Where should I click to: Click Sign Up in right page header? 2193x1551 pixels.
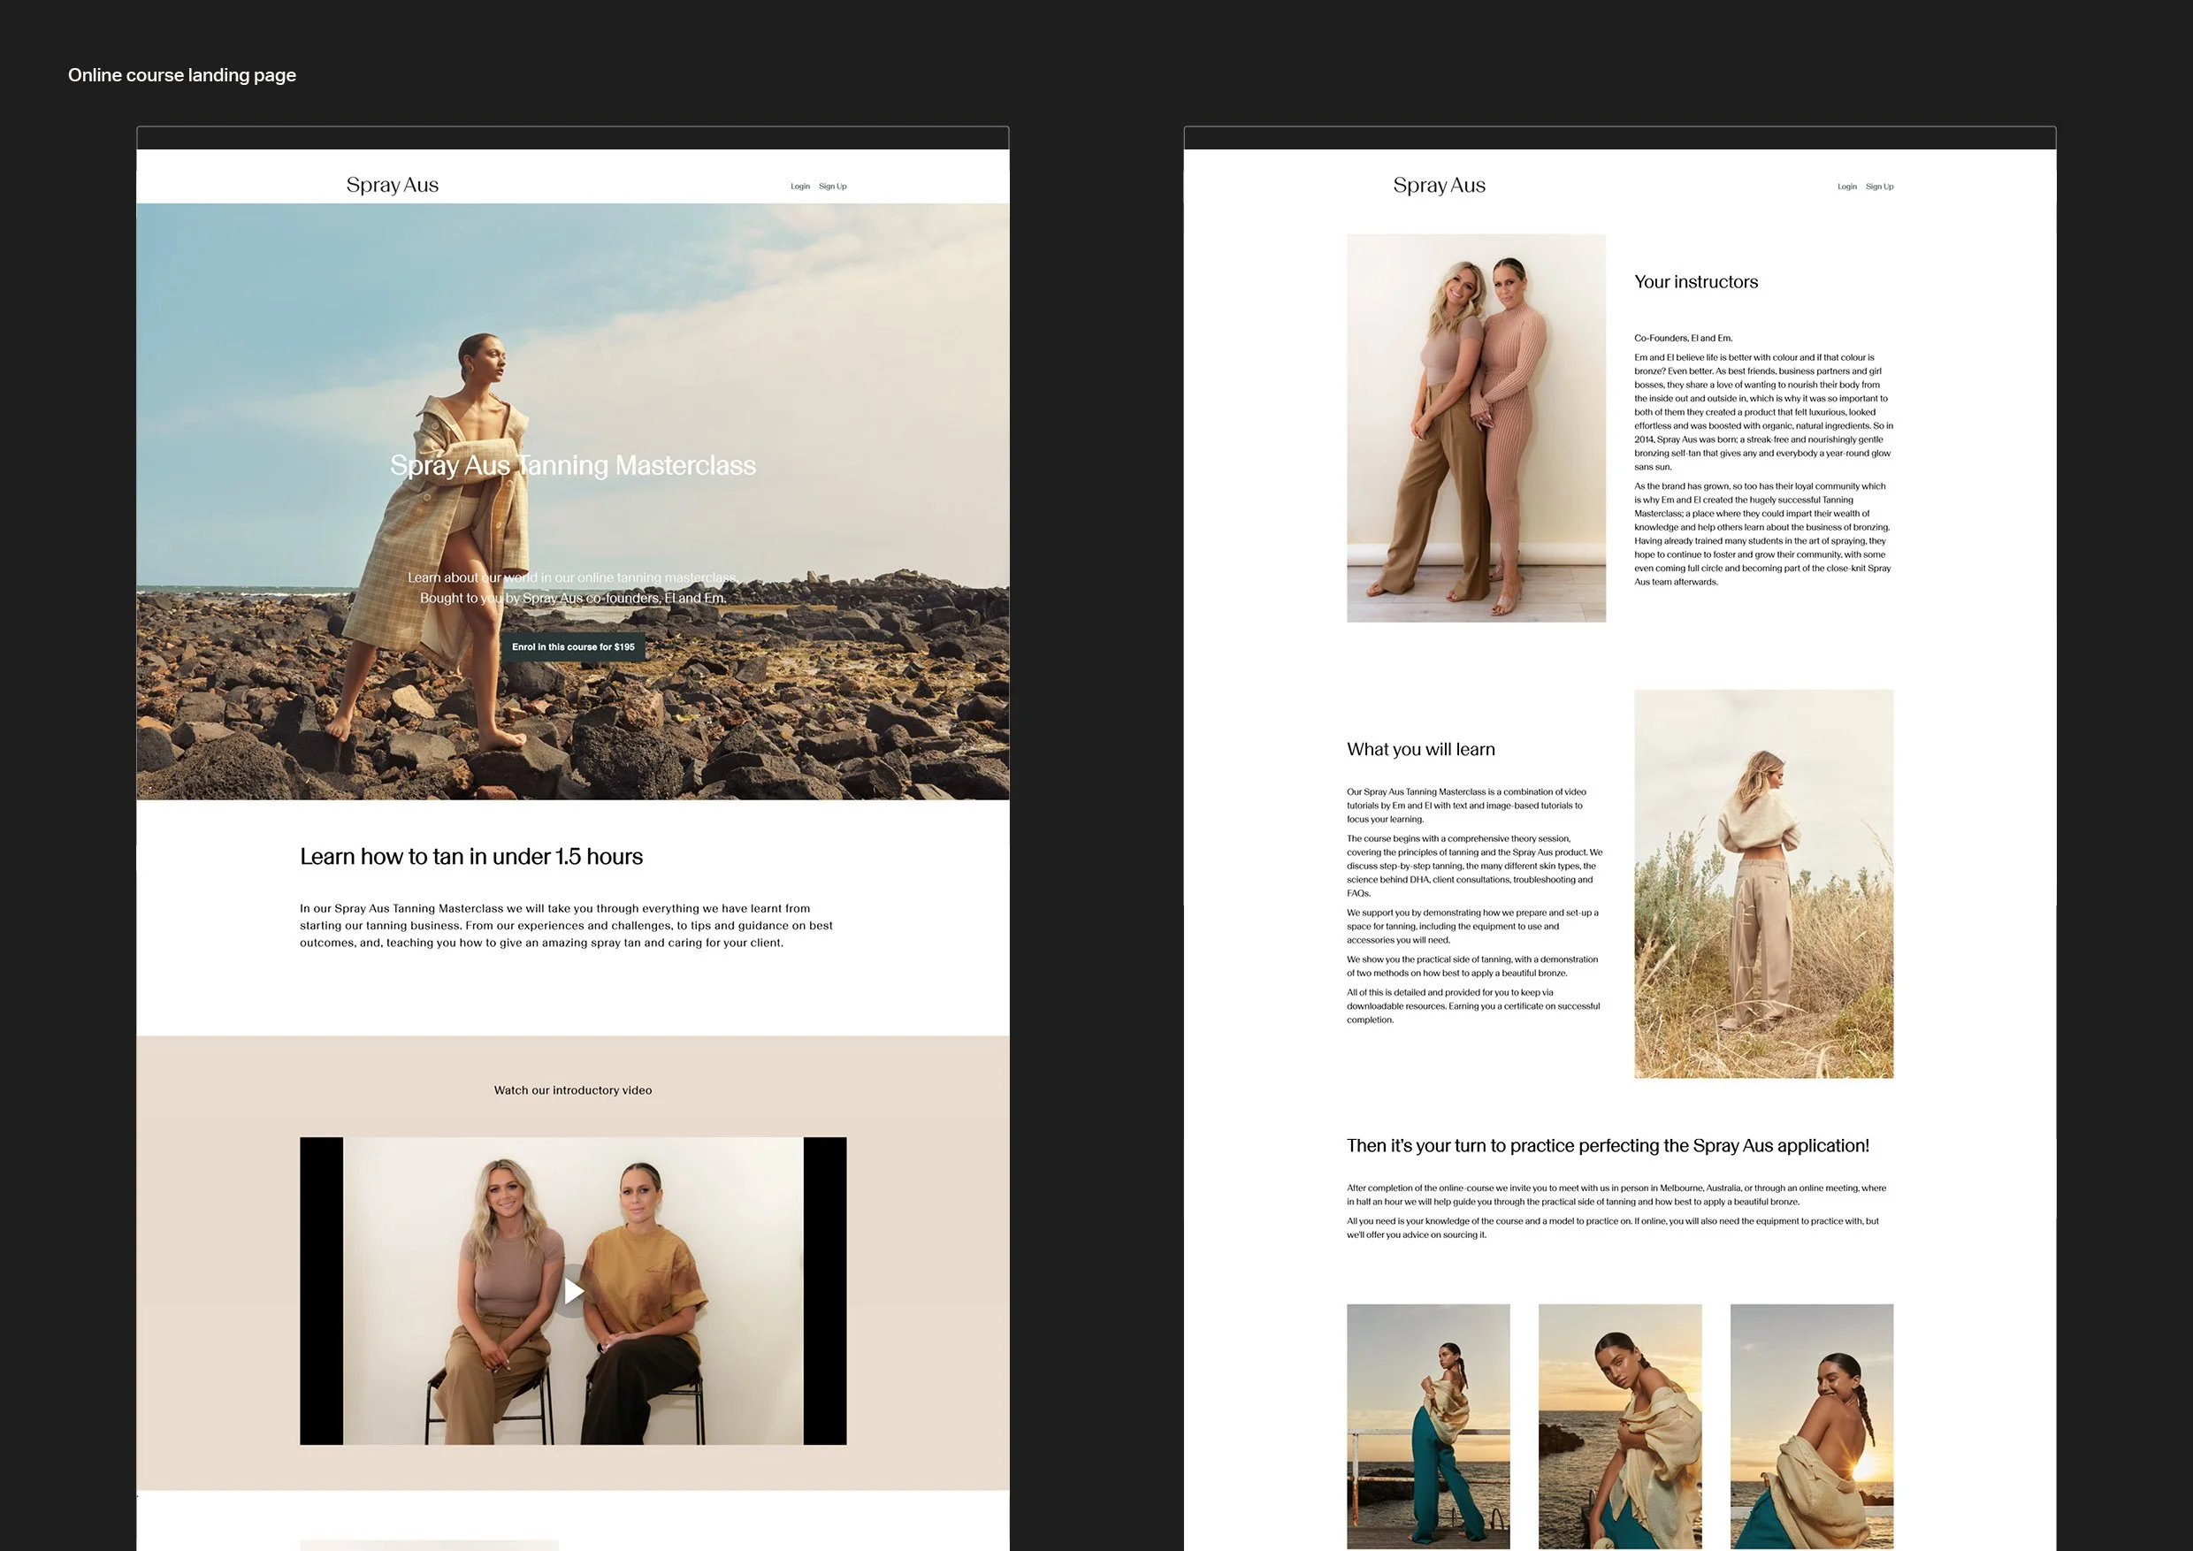1879,187
